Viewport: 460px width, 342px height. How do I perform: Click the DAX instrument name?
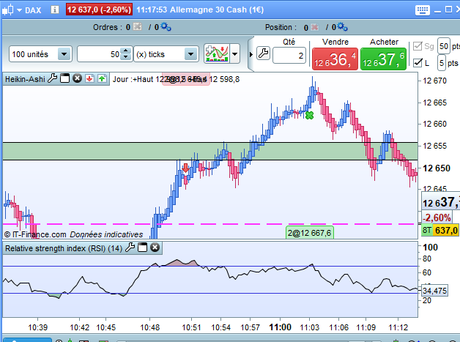coord(33,10)
